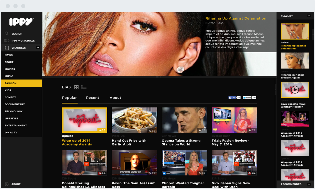
Task: Click Hand Cut Fries with Garlic Aioli title
Action: (x=129, y=143)
